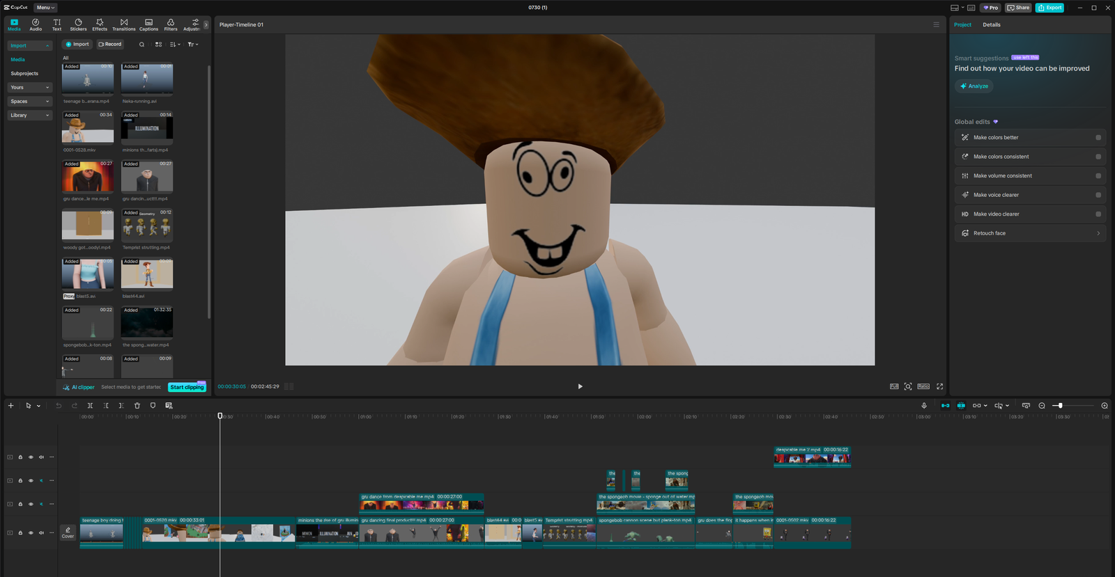Click the Export button
This screenshot has height=577, width=1115.
(x=1049, y=8)
